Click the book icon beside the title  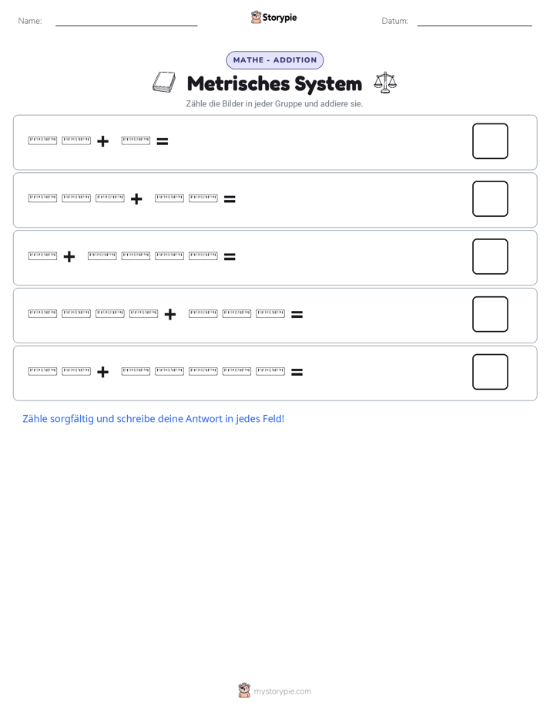pos(164,83)
